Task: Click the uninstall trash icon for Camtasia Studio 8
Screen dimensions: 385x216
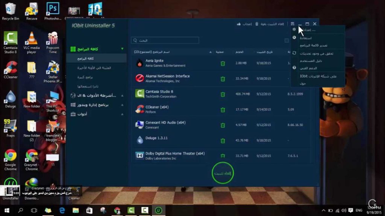Action: pyautogui.click(x=223, y=94)
